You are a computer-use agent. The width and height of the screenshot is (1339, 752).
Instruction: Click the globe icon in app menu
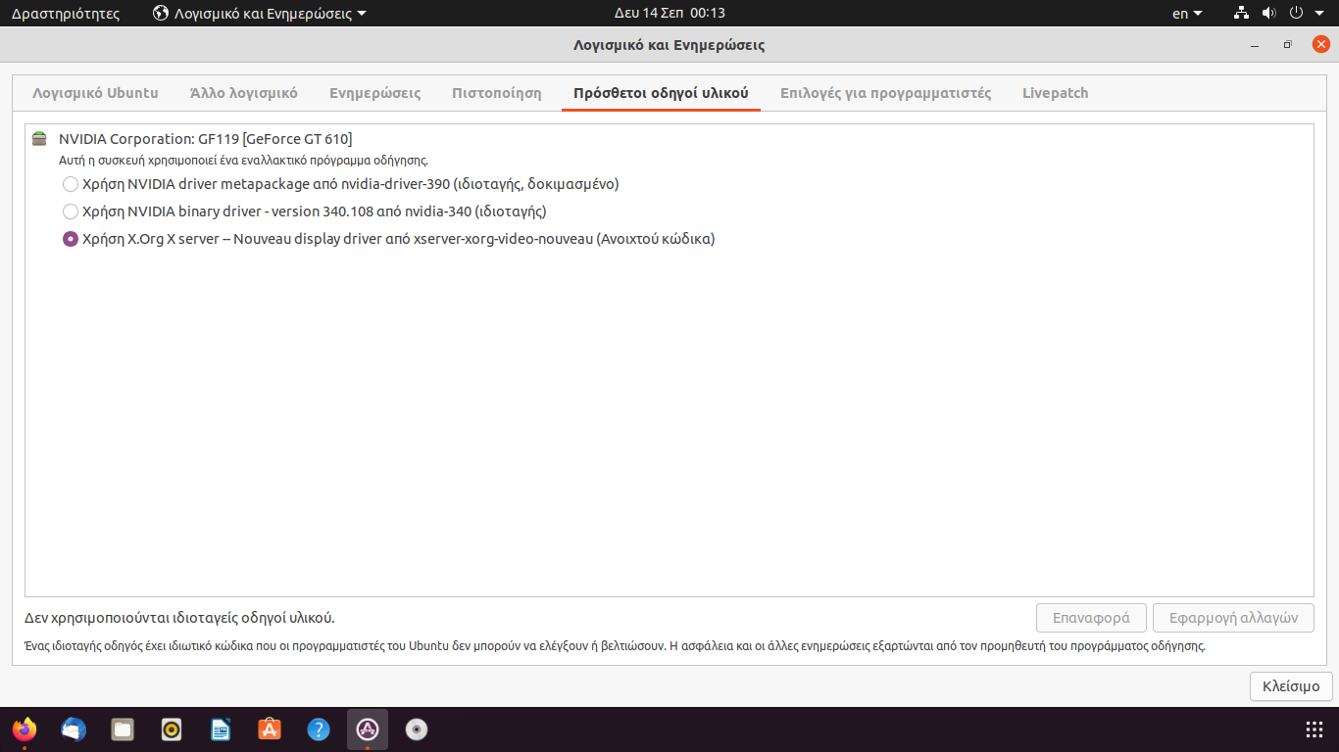161,13
